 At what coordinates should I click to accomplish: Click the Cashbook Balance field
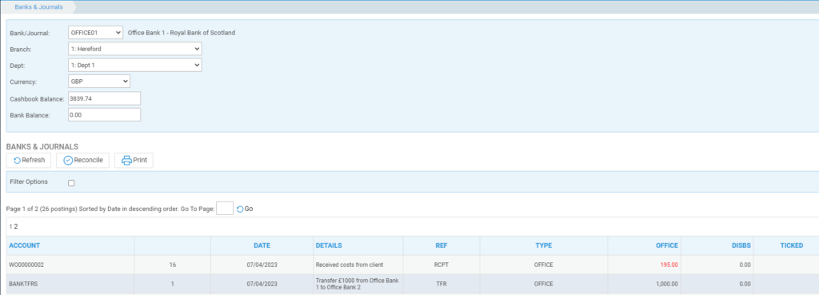[104, 98]
